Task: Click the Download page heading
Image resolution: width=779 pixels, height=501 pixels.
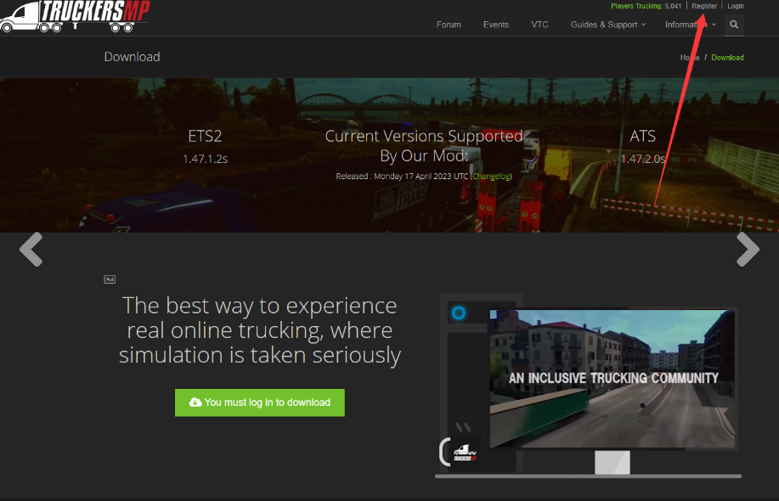Action: click(x=133, y=57)
